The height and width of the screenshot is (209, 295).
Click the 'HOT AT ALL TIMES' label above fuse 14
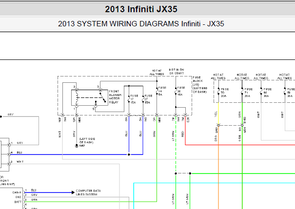click(x=157, y=73)
